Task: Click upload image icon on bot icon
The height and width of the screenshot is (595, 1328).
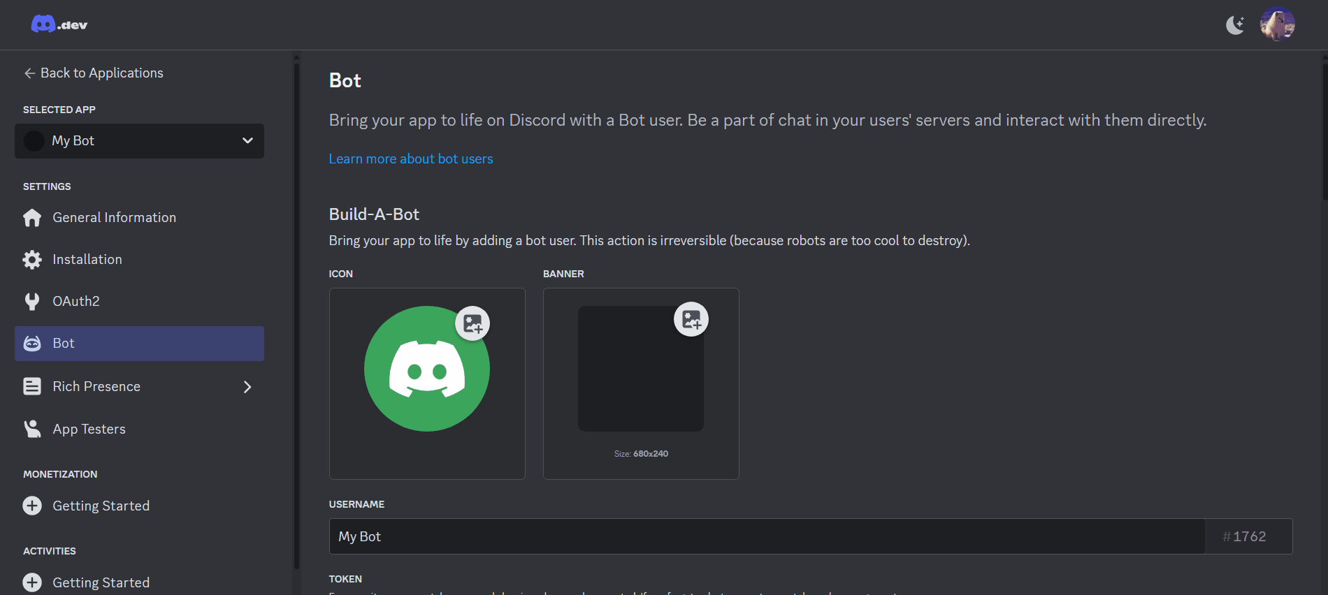Action: 472,323
